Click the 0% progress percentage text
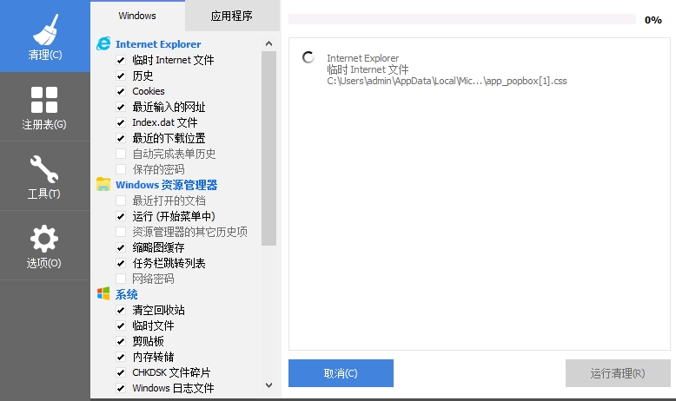Image resolution: width=676 pixels, height=401 pixels. click(x=653, y=20)
